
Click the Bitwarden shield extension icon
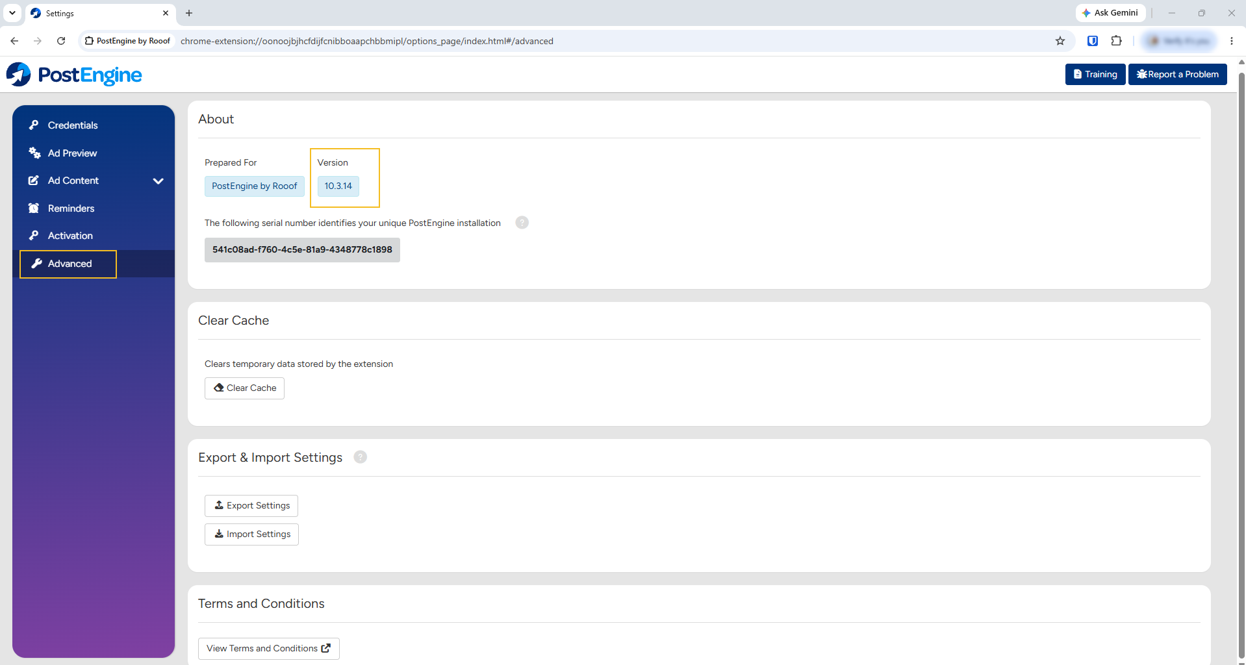point(1093,41)
